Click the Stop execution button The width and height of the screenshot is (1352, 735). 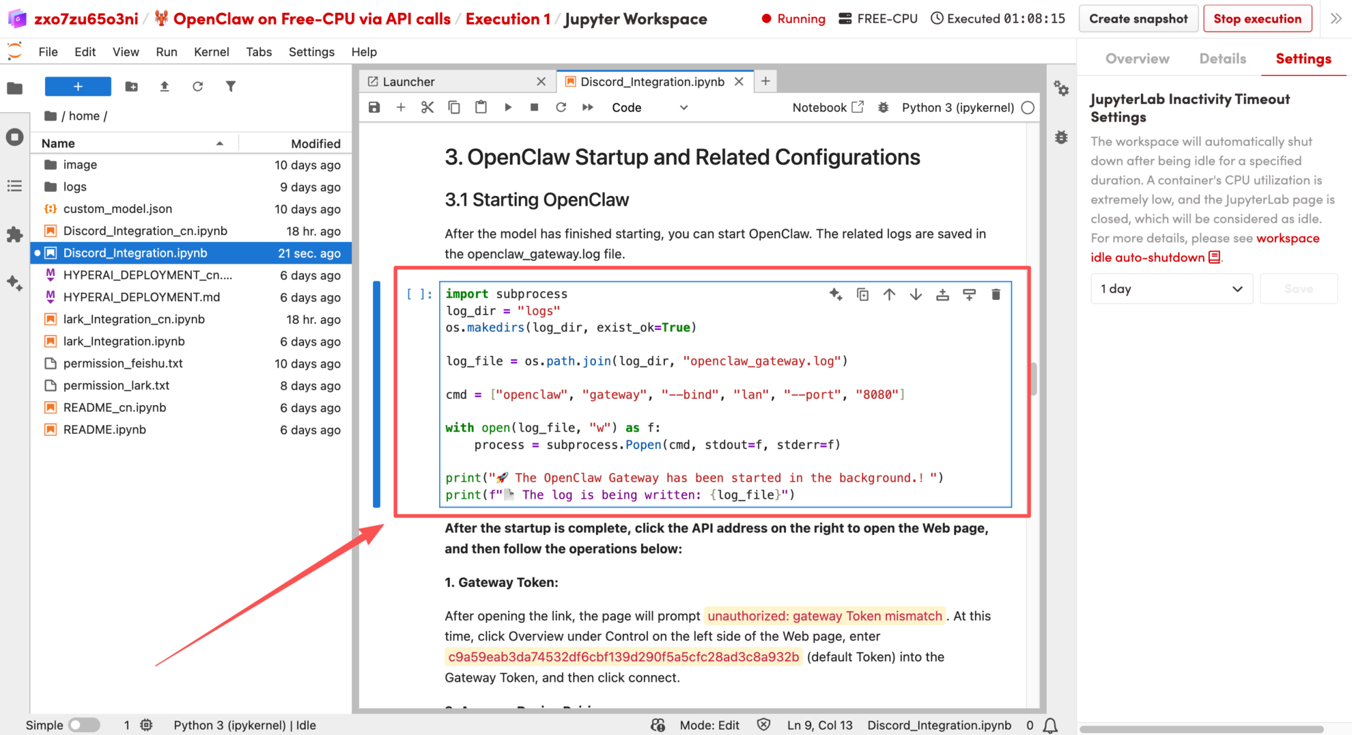pyautogui.click(x=1257, y=19)
